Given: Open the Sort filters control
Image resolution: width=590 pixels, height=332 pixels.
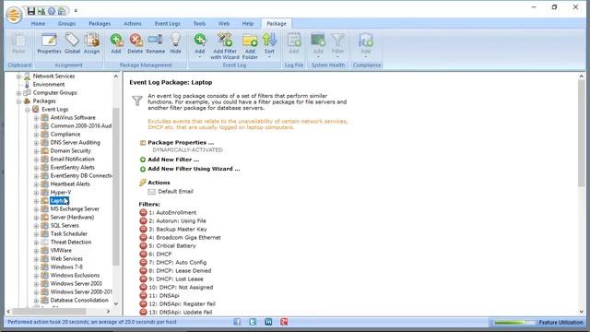Looking at the screenshot, I should tap(269, 45).
